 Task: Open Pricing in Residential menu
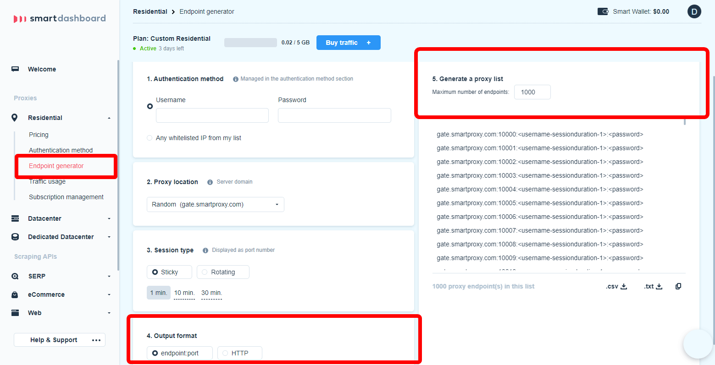(39, 135)
